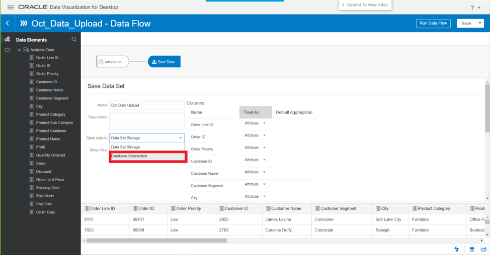The image size is (490, 255).
Task: Open Treat As dropdown for Order ID
Action: tap(265, 136)
